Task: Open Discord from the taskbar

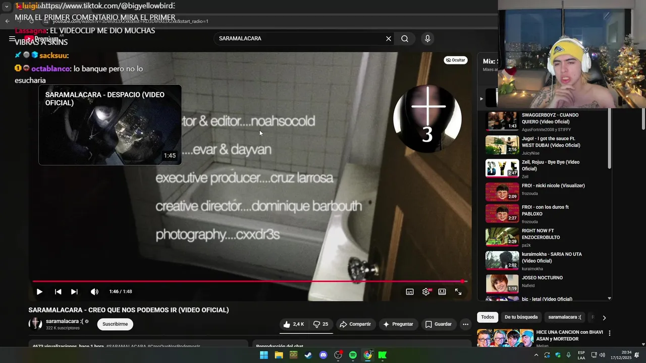Action: pos(324,355)
